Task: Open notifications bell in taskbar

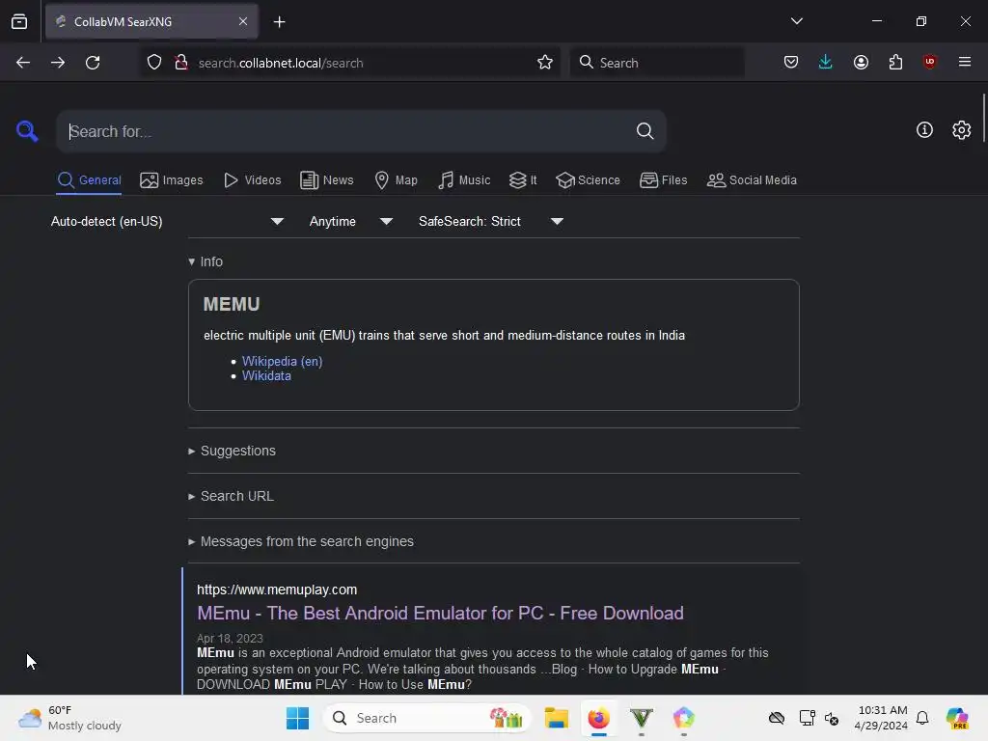Action: point(922,718)
